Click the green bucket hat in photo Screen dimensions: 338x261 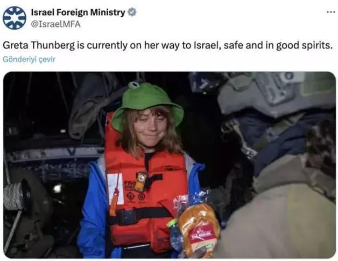pos(147,105)
